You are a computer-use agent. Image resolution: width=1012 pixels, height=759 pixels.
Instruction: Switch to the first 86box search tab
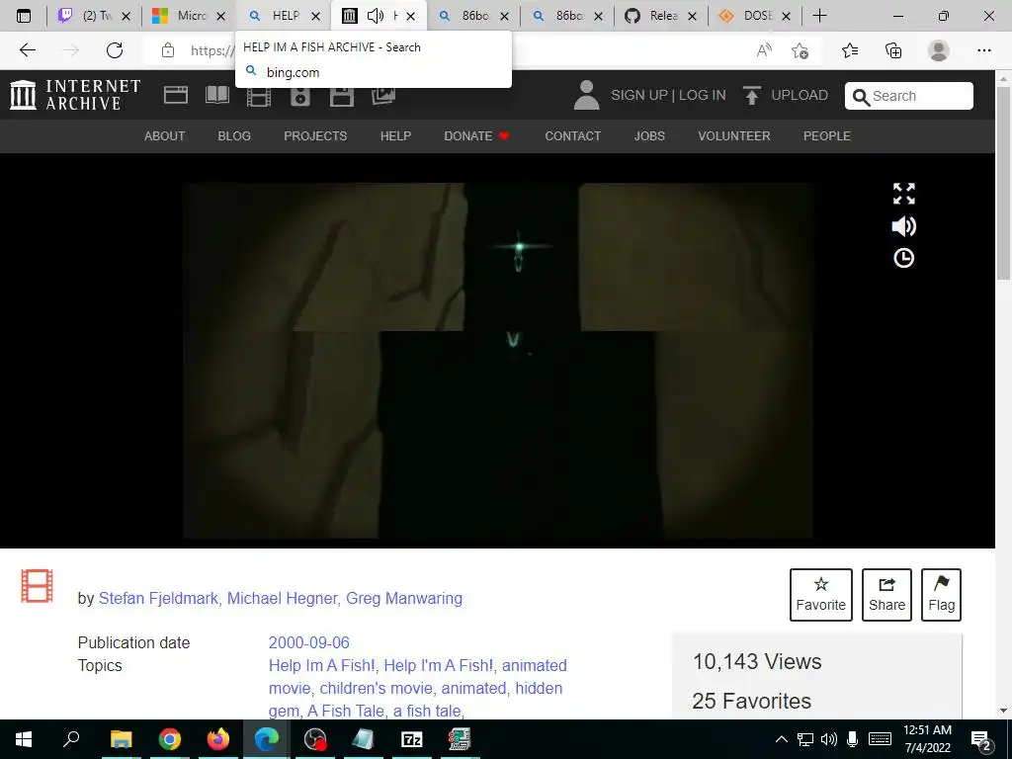(472, 16)
